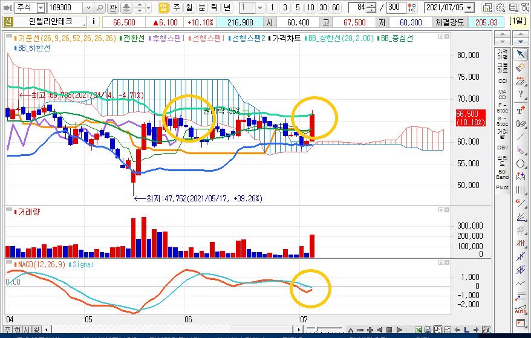The width and height of the screenshot is (531, 338).
Task: Click the tools wrench icon top right
Action: (526, 7)
